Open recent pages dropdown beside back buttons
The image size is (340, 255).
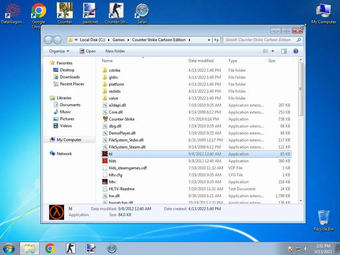pyautogui.click(x=64, y=40)
